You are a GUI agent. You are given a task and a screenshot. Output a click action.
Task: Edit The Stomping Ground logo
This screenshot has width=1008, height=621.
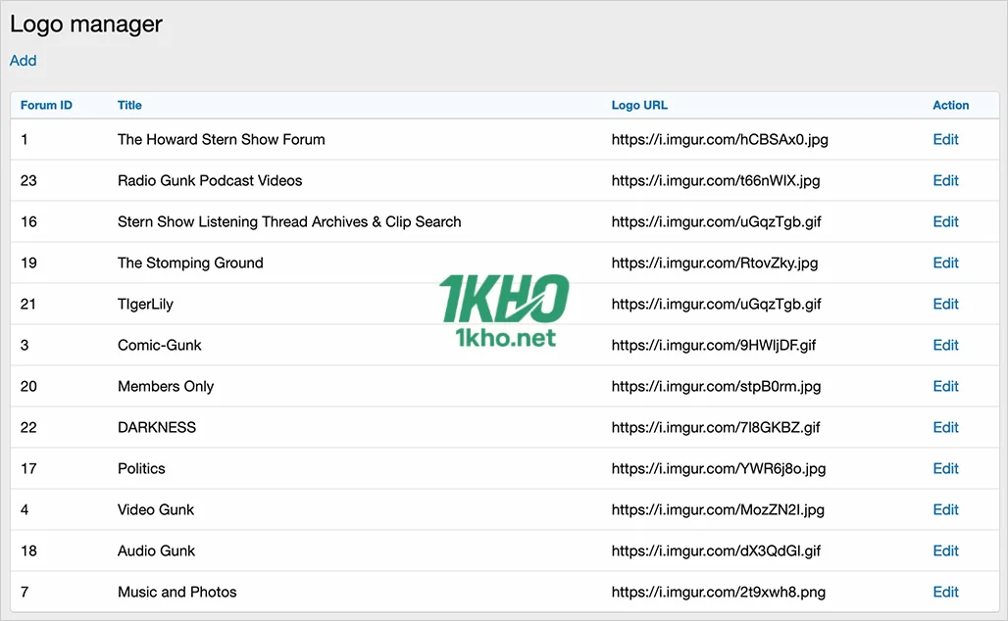944,263
